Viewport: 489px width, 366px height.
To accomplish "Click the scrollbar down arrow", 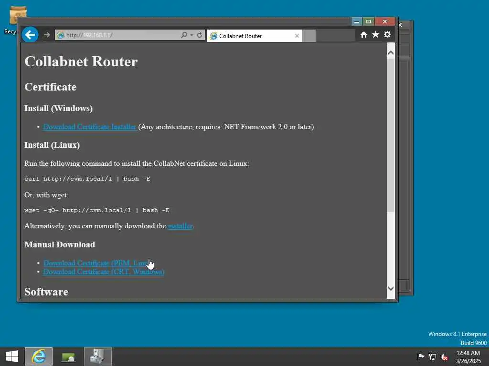I will pos(391,288).
